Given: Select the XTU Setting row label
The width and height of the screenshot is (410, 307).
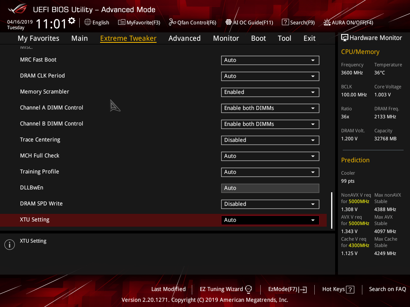Looking at the screenshot, I should [x=35, y=219].
